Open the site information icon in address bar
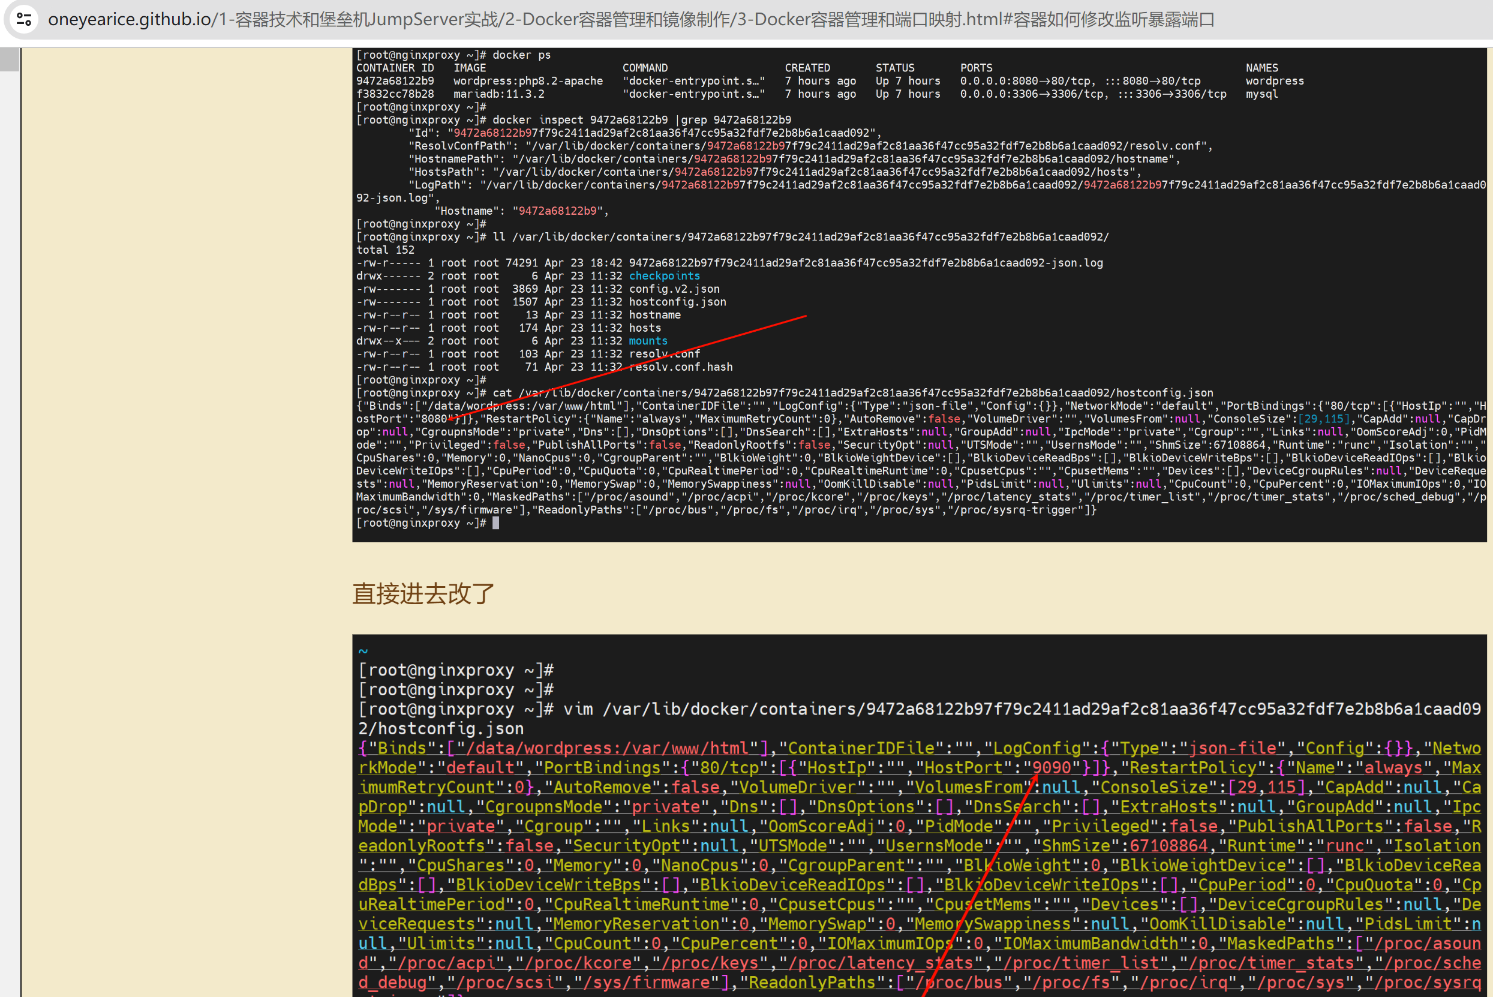Image resolution: width=1493 pixels, height=997 pixels. (24, 19)
